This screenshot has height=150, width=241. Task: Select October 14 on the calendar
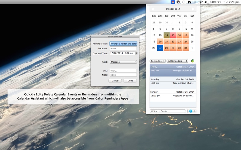(167, 35)
